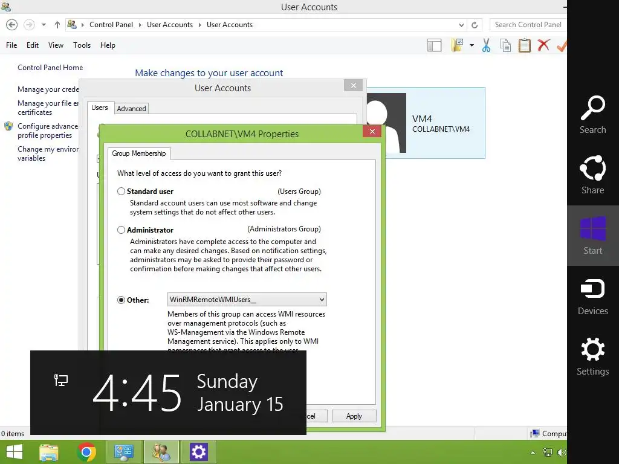The width and height of the screenshot is (619, 464).
Task: Switch to the Users tab
Action: point(100,108)
